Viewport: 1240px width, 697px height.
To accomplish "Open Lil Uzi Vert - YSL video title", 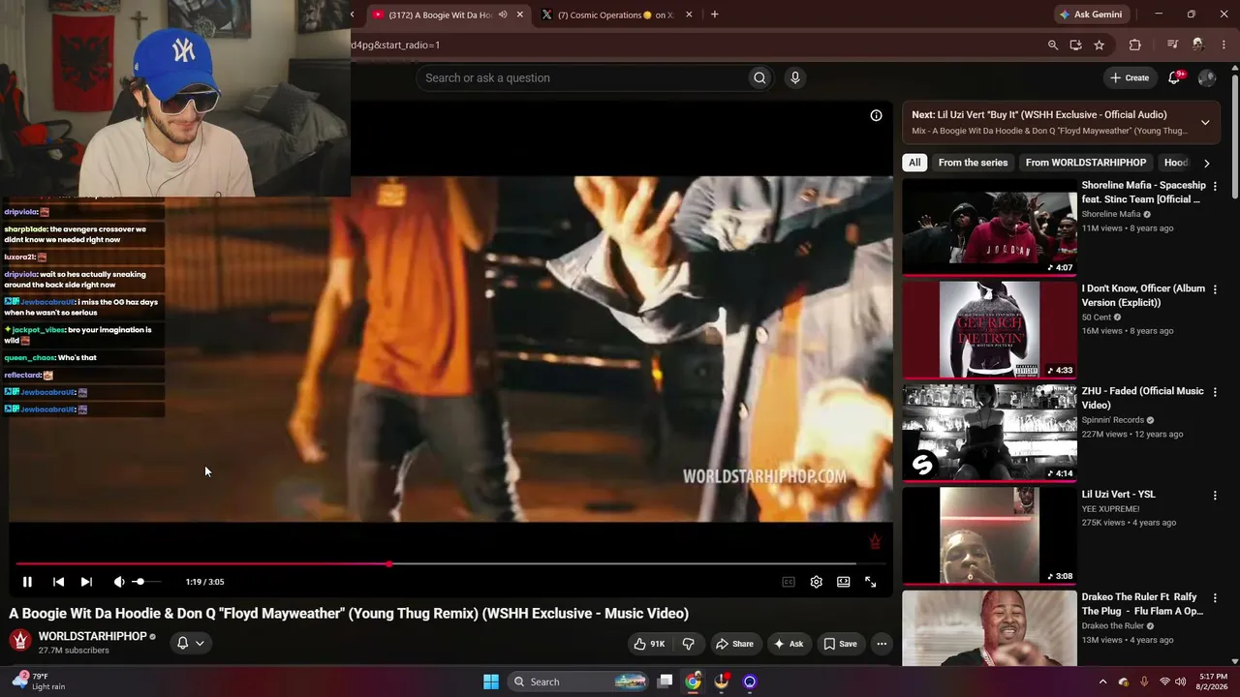I will coord(1119,495).
